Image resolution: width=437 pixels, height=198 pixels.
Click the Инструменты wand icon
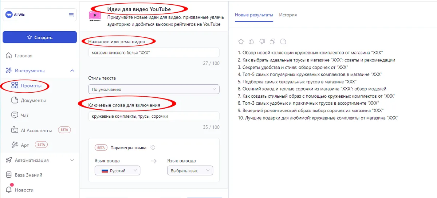(x=9, y=70)
